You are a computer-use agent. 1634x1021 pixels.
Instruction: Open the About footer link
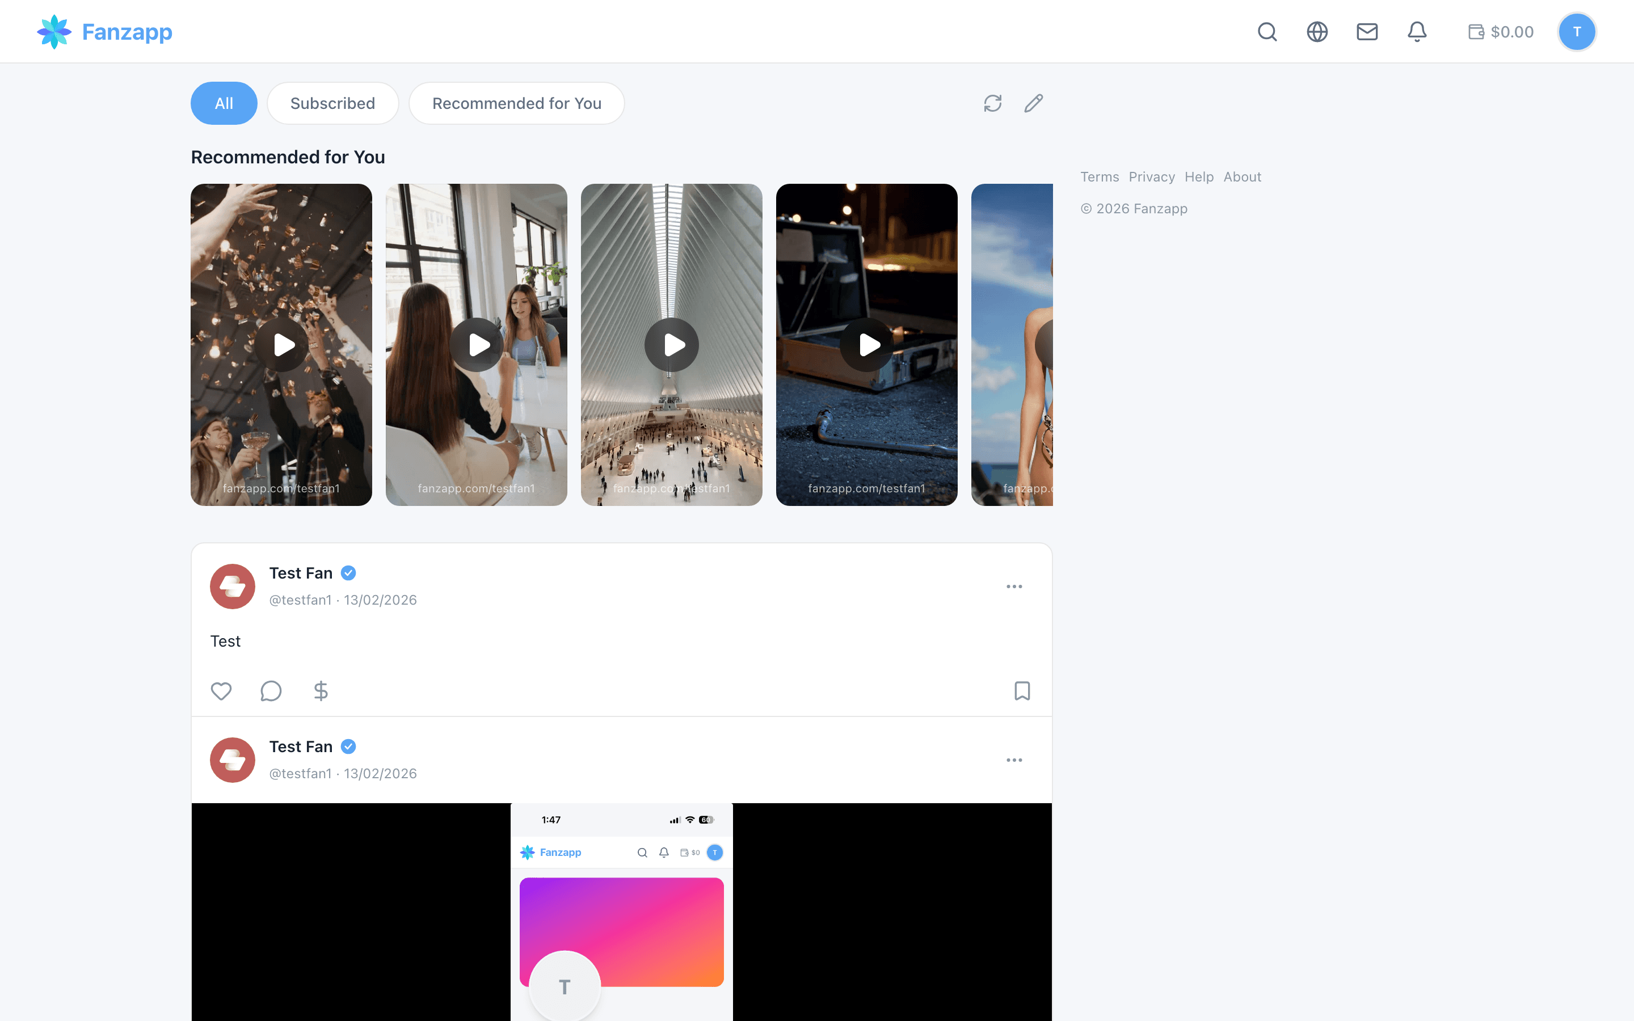pyautogui.click(x=1242, y=177)
